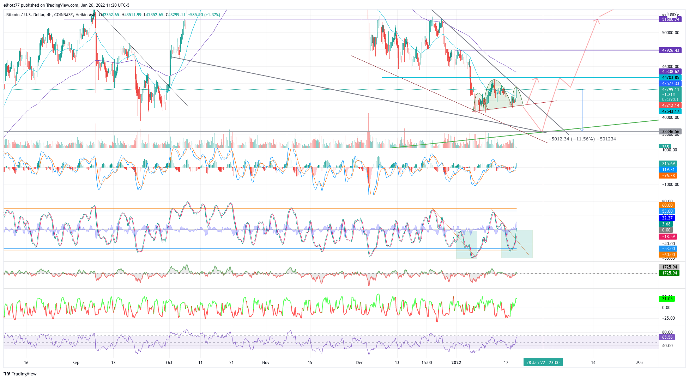Select the open value O42352.65
Screen dimensions: 689x380
tap(109, 15)
